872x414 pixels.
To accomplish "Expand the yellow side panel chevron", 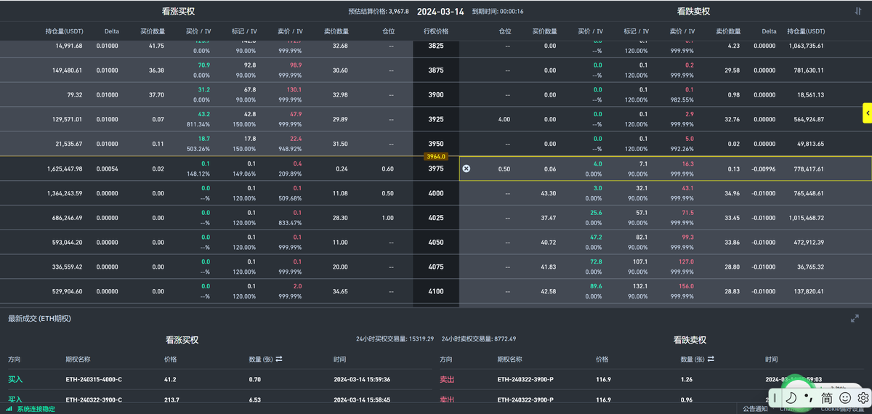I will point(867,113).
